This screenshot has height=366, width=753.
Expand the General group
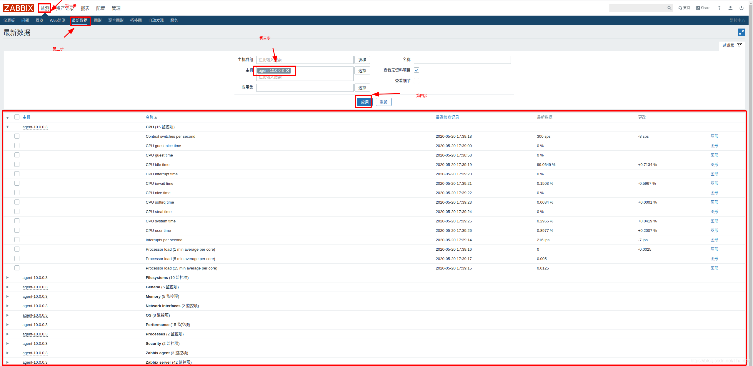coord(8,287)
